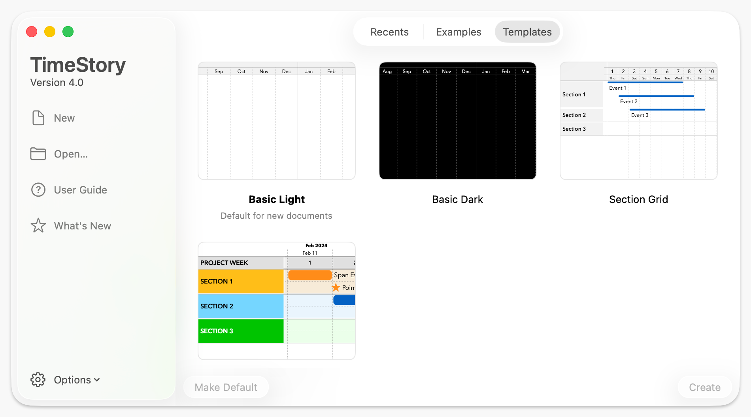Screen dimensions: 751x417
Task: Open the User Guide from the sidebar
Action: pos(80,190)
